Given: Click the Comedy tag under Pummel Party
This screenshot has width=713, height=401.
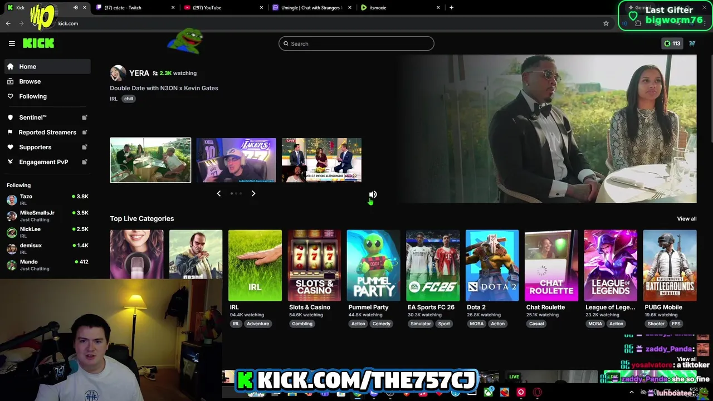Looking at the screenshot, I should point(382,324).
